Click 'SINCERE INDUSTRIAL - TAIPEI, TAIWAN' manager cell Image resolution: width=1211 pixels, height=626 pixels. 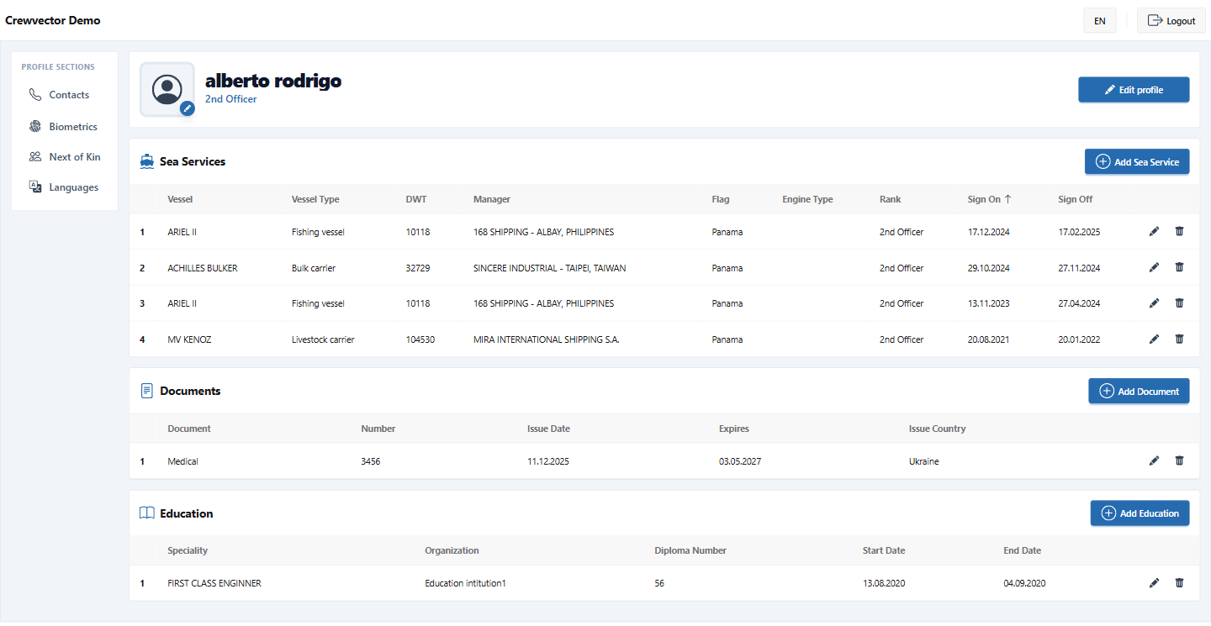pyautogui.click(x=549, y=268)
